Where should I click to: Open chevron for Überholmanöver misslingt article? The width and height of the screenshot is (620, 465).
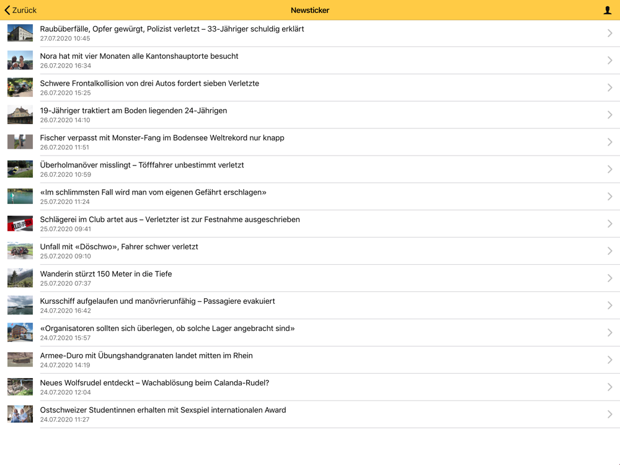(x=609, y=169)
